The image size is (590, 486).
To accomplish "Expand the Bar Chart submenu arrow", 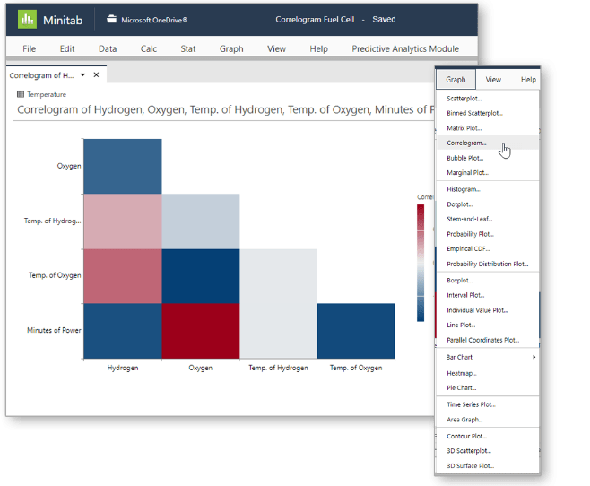I will 534,357.
